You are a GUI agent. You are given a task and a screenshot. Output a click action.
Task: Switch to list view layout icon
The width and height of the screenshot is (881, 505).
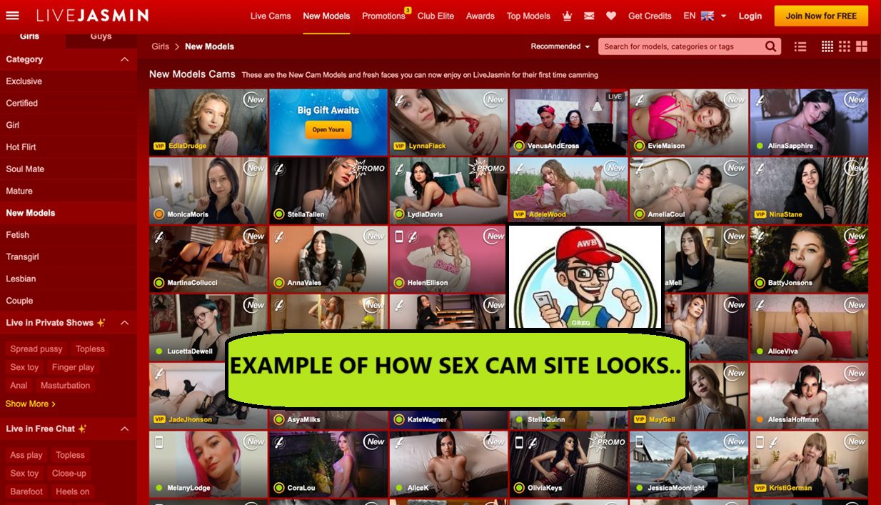800,46
